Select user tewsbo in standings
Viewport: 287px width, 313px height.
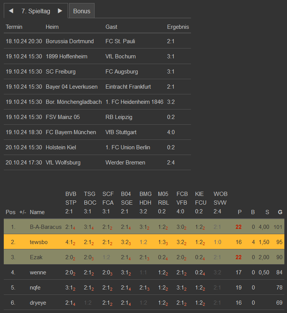[x=39, y=242]
